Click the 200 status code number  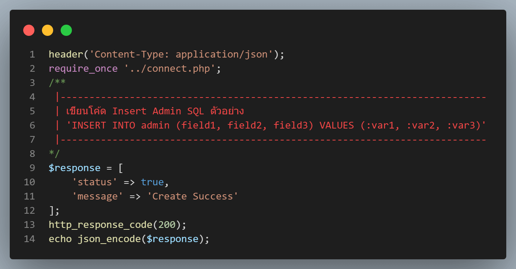167,225
